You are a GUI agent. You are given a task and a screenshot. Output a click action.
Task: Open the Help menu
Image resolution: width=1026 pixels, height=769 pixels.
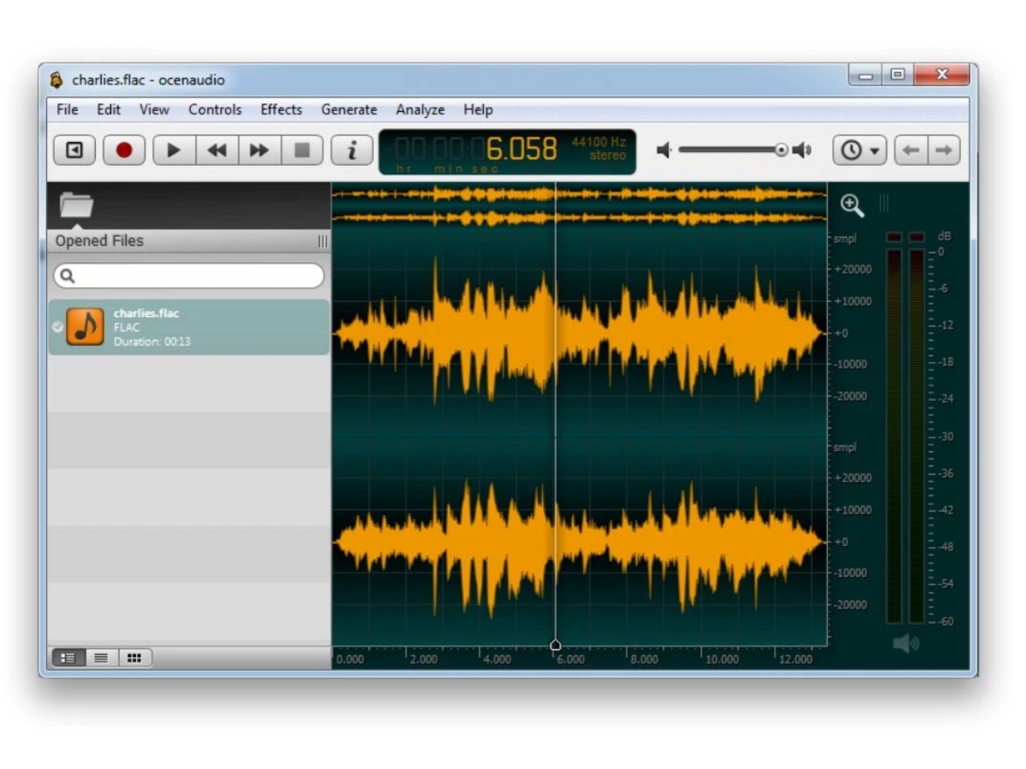478,109
